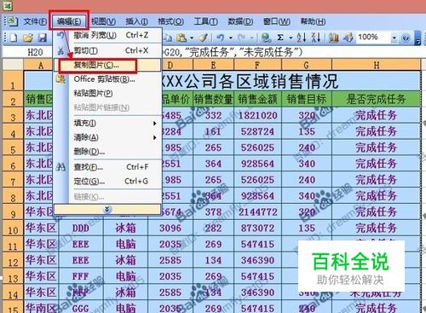Click the toolbar Undo arrow icon
426x313 pixels.
221,38
